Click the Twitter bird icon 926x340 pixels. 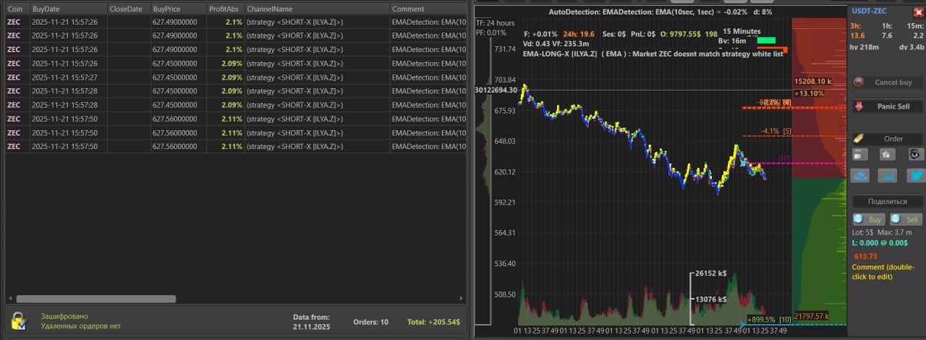pyautogui.click(x=915, y=176)
